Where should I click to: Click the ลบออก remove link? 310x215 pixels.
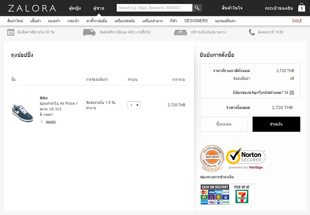(51, 122)
